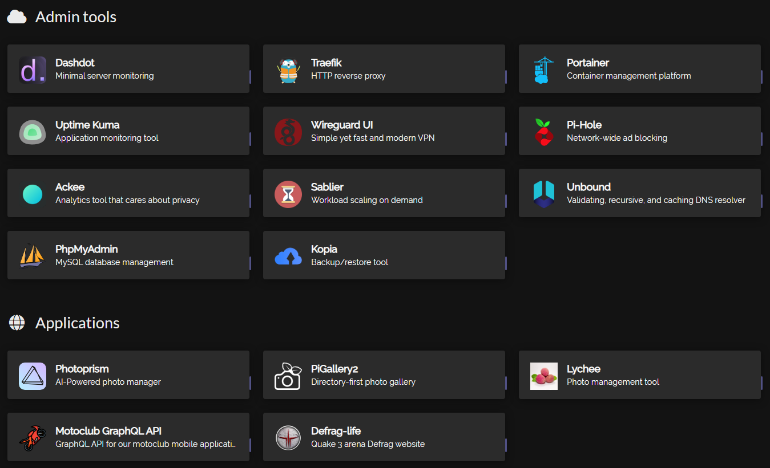Click the Ackee teal circle icon
Viewport: 770px width, 468px height.
(x=33, y=194)
